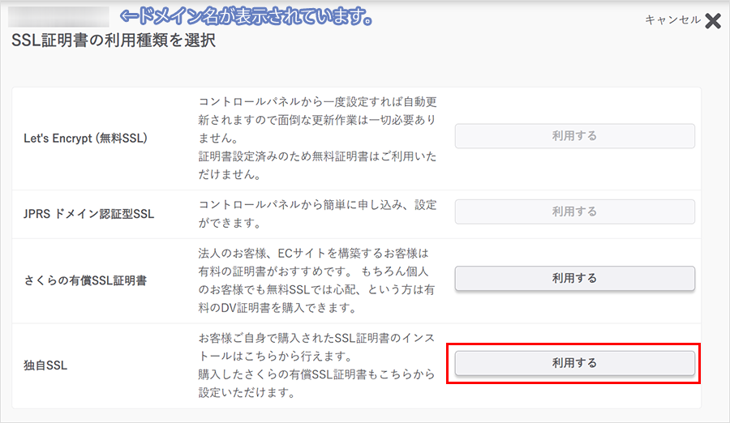Image resolution: width=730 pixels, height=423 pixels.
Task: Click the disabled 利用する for JPRS ドメイン認証型SSL
Action: click(x=574, y=211)
